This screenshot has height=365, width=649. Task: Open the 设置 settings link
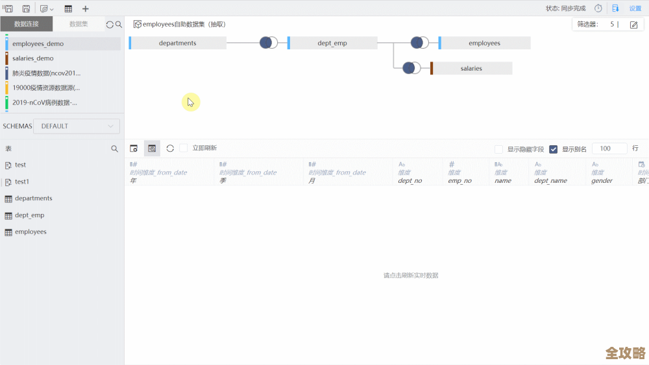(635, 8)
